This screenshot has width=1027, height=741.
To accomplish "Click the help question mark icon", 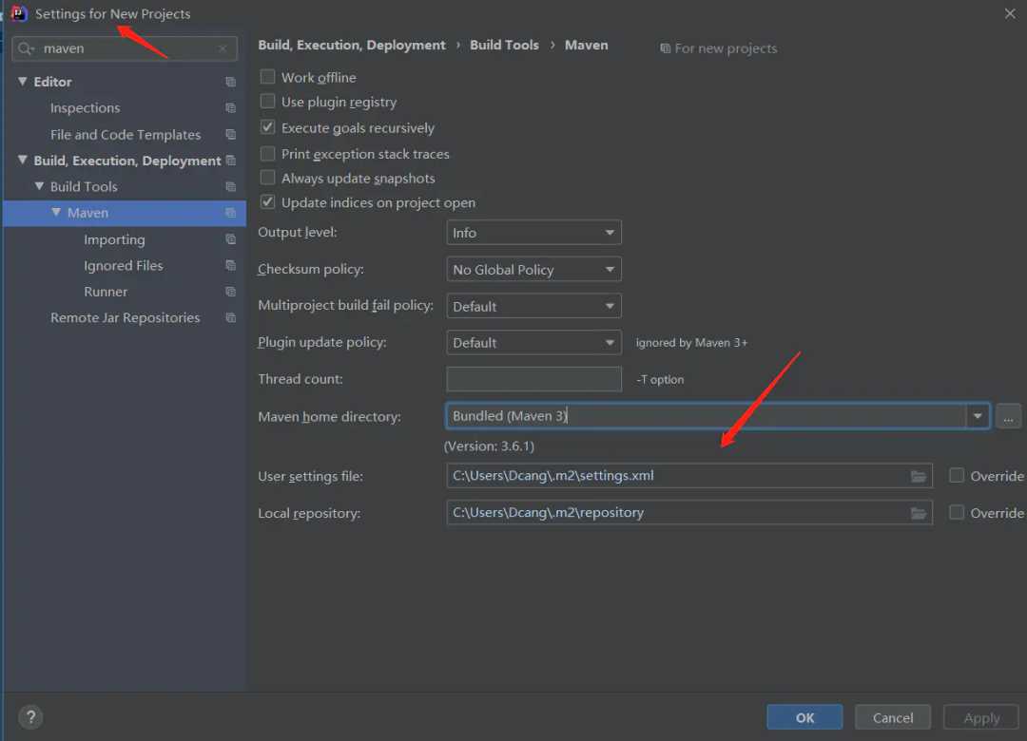I will tap(30, 717).
